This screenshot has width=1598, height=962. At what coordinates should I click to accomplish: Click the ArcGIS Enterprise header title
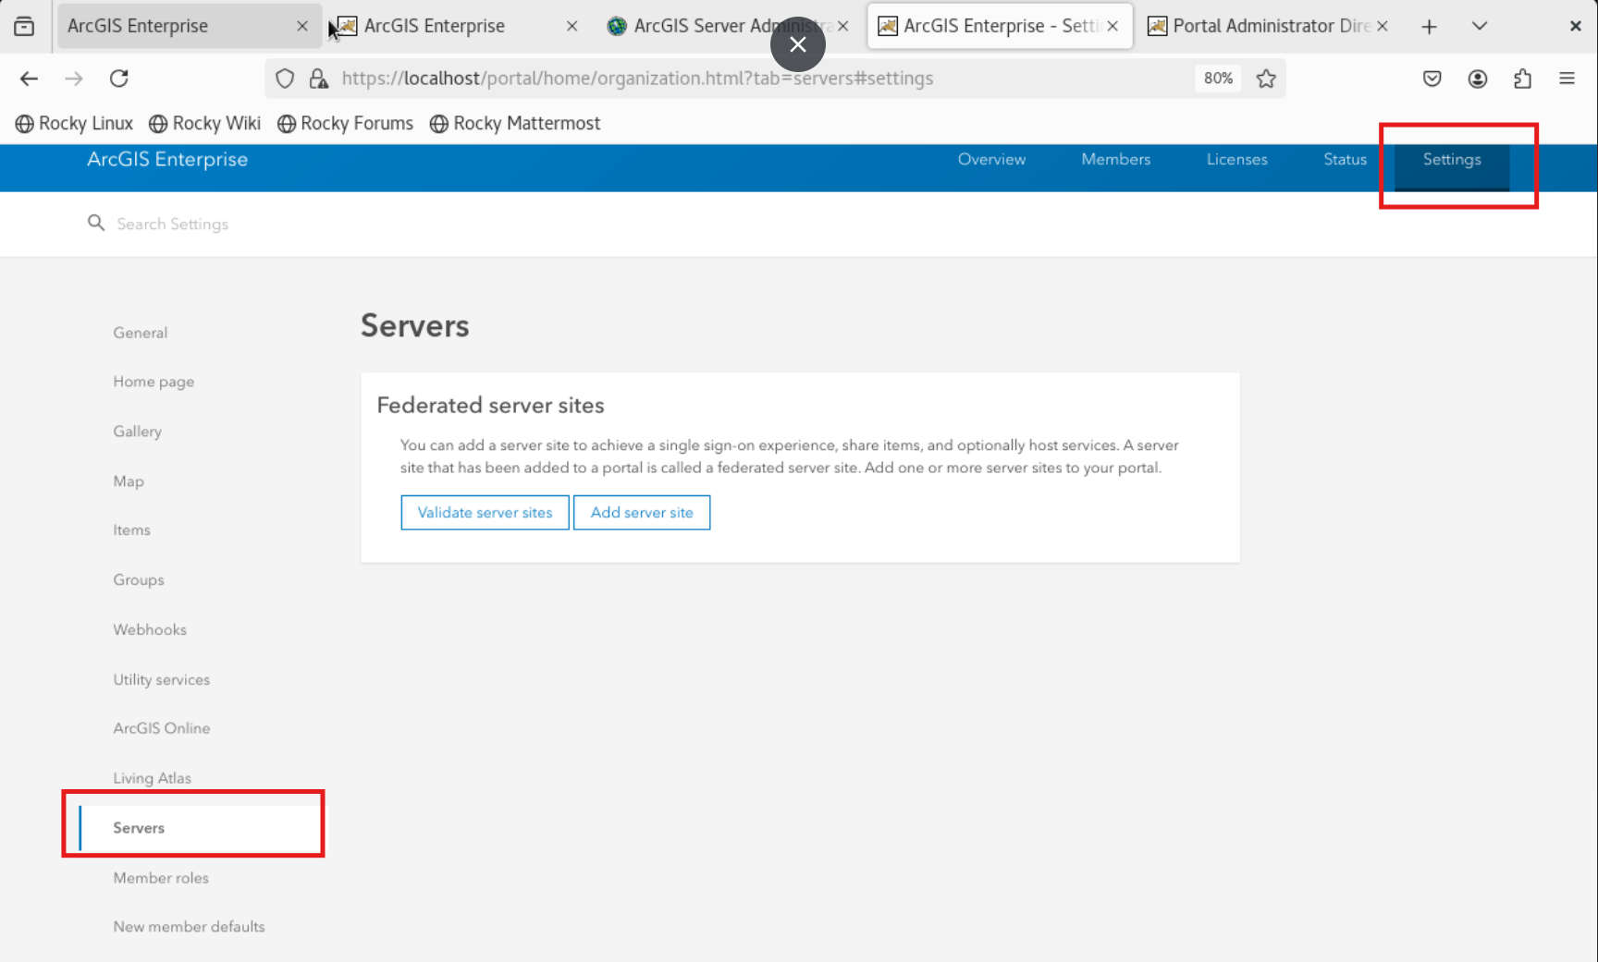coord(167,159)
